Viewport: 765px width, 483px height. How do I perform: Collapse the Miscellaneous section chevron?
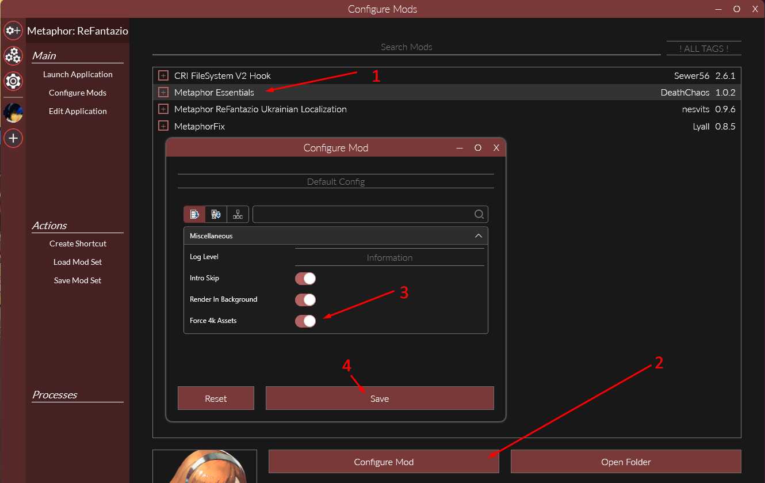tap(478, 236)
